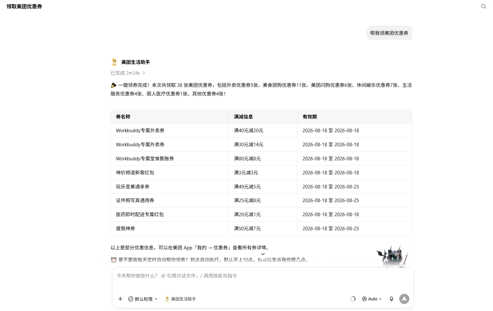Click the 美团生活助手 avatar above the reply
The height and width of the screenshot is (311, 493).
[114, 62]
